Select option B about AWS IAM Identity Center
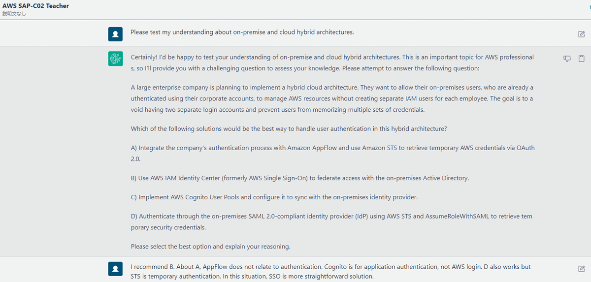Image resolution: width=591 pixels, height=282 pixels. [299, 178]
